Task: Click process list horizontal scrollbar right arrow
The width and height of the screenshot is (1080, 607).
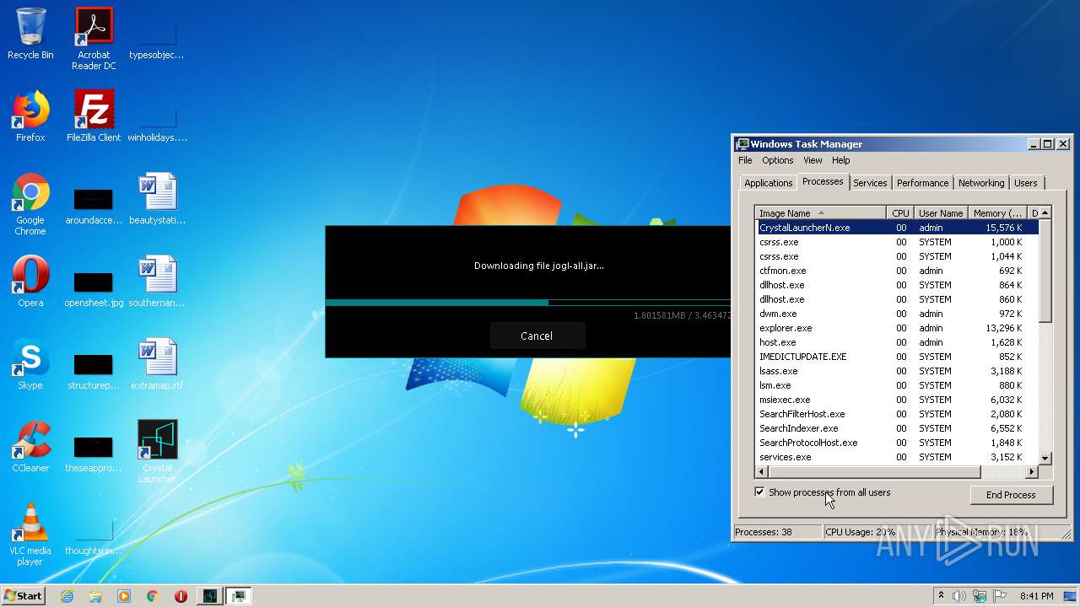Action: (1031, 472)
